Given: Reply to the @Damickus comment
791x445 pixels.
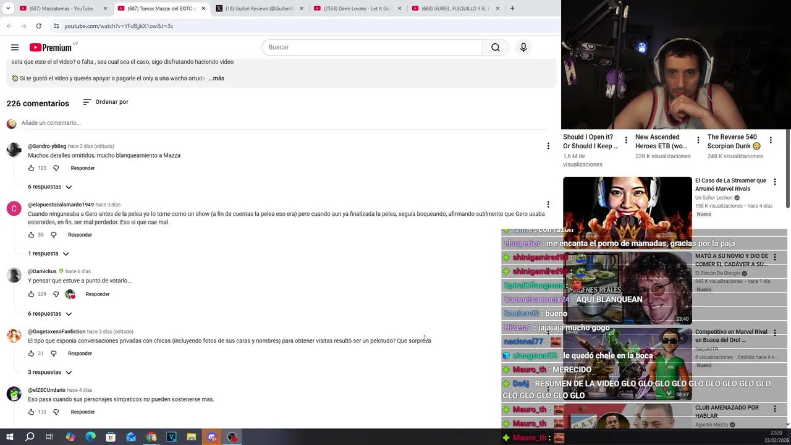Looking at the screenshot, I should pyautogui.click(x=98, y=294).
